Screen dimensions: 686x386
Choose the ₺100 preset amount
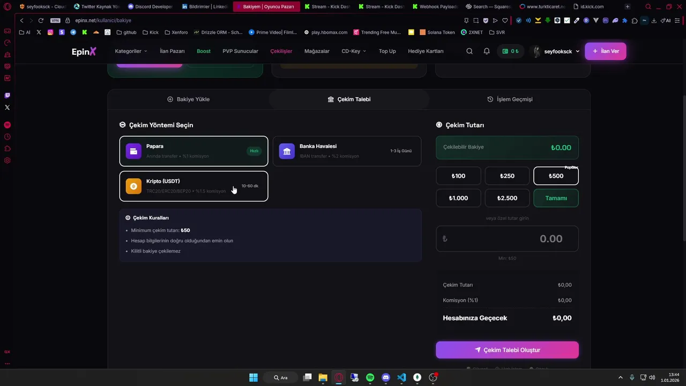[458, 176]
